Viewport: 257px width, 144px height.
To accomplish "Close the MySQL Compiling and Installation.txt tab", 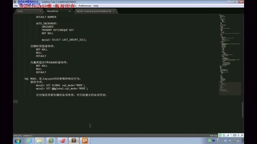I will click(x=114, y=11).
